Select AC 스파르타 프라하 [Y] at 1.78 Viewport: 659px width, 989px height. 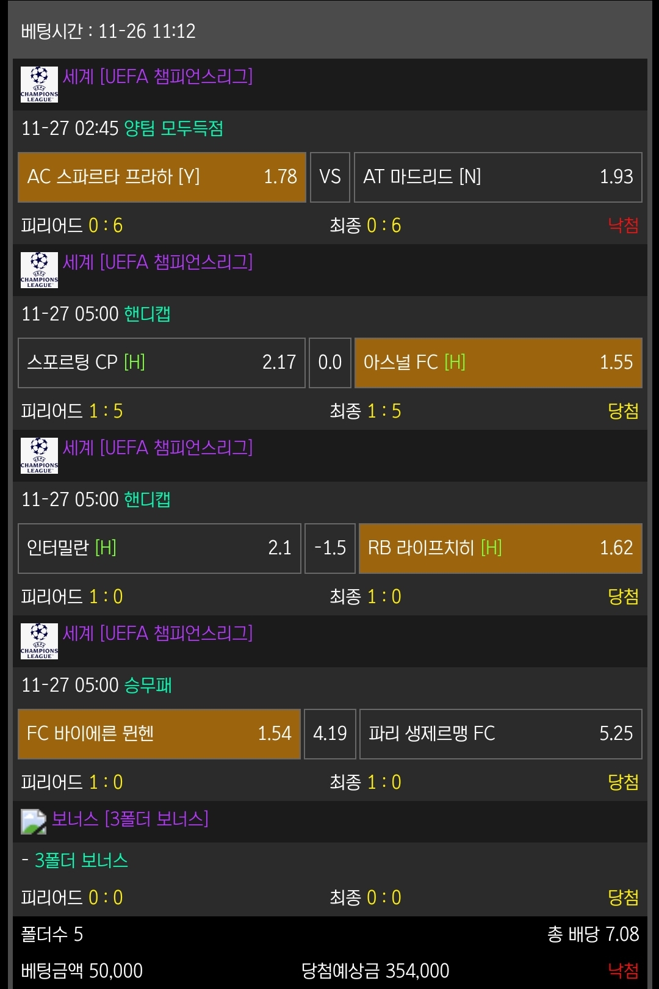point(162,177)
